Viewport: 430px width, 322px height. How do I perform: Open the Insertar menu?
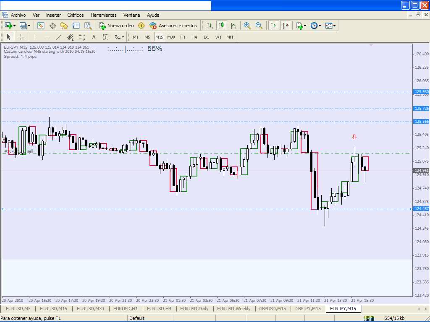click(53, 15)
